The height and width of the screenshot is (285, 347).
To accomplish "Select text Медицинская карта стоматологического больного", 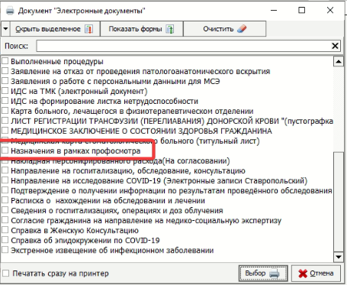I will point(135,141).
